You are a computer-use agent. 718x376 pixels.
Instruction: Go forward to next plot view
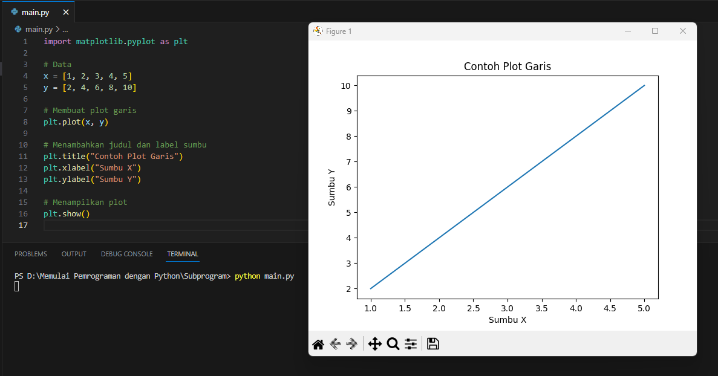point(352,344)
